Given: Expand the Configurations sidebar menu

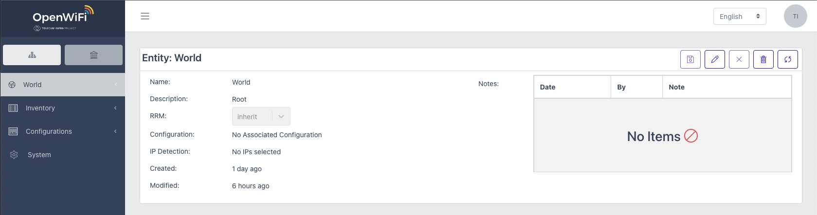Looking at the screenshot, I should tap(62, 131).
